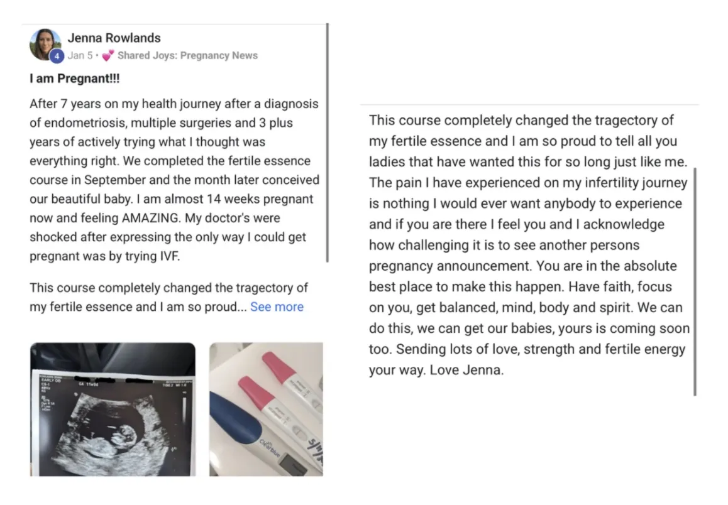Select the 'I am Pregnant!!!' heading
The height and width of the screenshot is (505, 728).
tap(75, 79)
